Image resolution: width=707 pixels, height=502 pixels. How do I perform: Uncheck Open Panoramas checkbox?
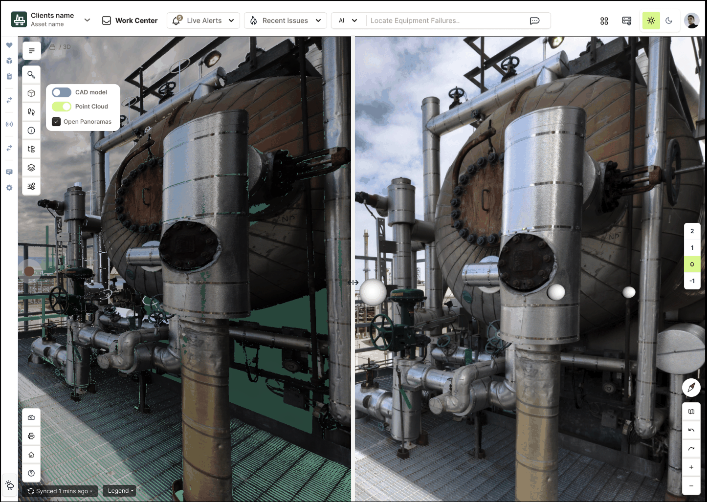pos(56,122)
